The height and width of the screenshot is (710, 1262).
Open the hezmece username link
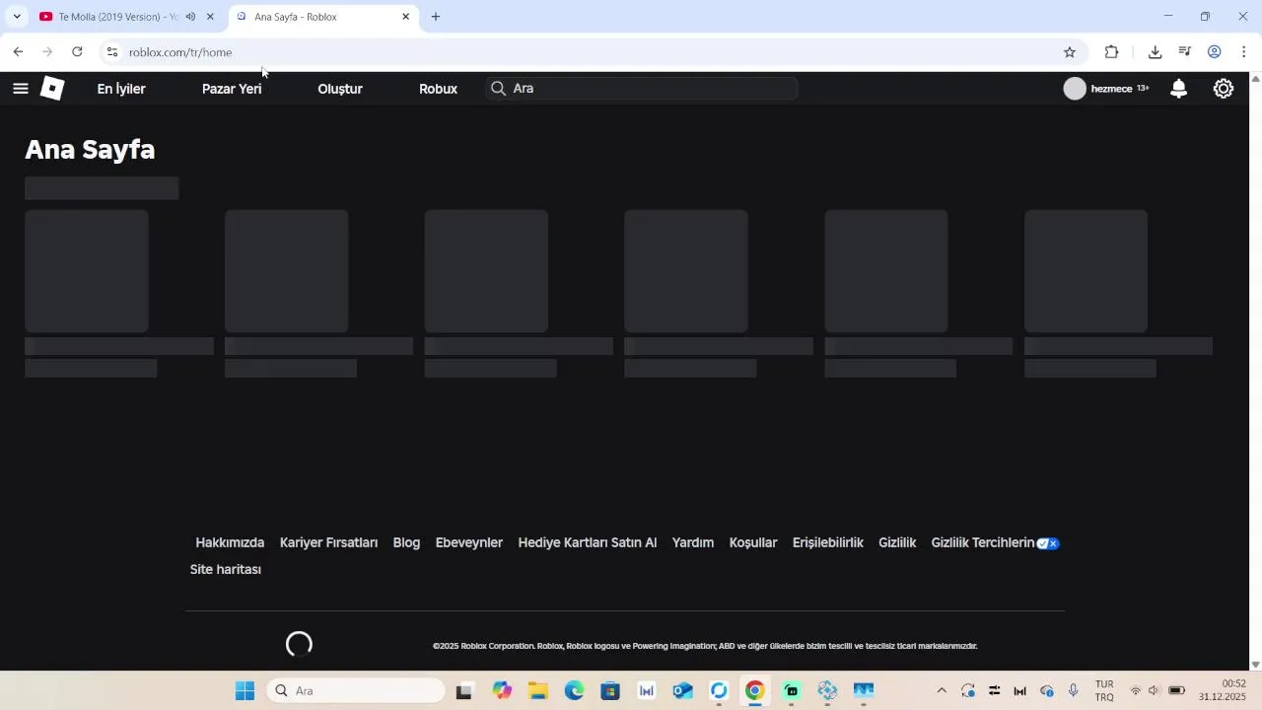[x=1111, y=89]
